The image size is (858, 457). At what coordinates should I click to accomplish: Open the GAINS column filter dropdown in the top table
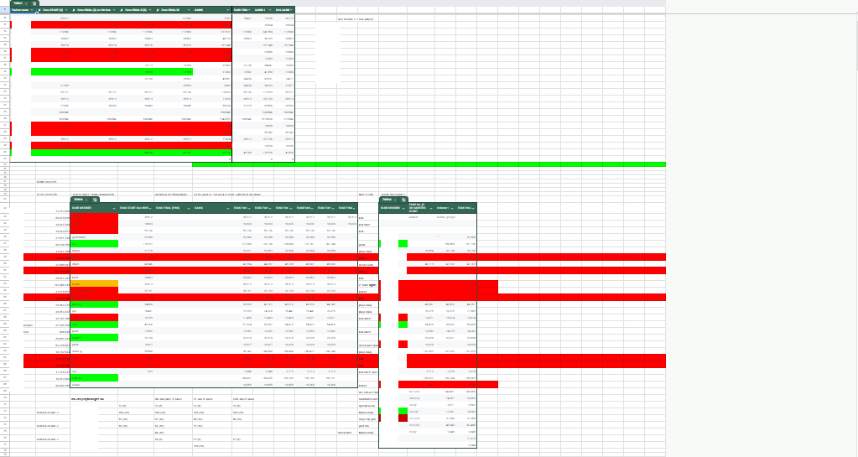click(227, 10)
